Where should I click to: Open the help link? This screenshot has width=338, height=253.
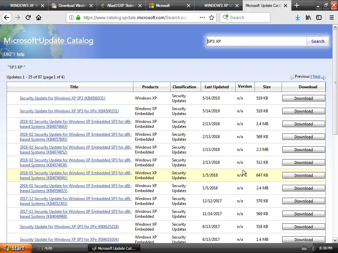pyautogui.click(x=21, y=54)
